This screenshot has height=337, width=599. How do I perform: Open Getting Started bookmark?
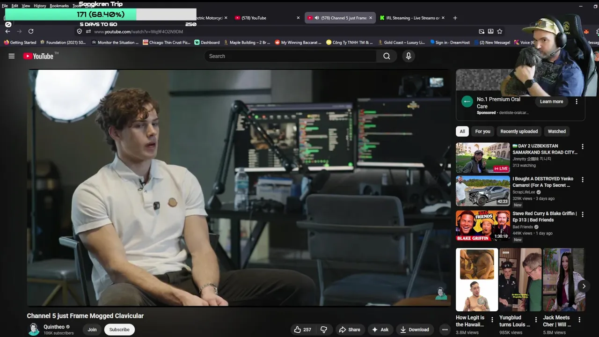[20, 43]
